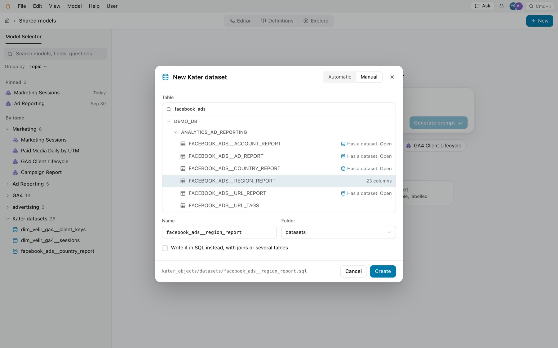
Task: Click model icon beside Paid Media Daily by UTM
Action: coord(15,151)
